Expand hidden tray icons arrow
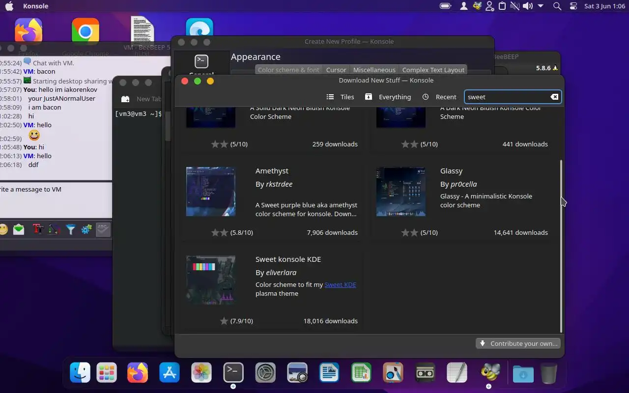This screenshot has width=629, height=393. pyautogui.click(x=541, y=6)
